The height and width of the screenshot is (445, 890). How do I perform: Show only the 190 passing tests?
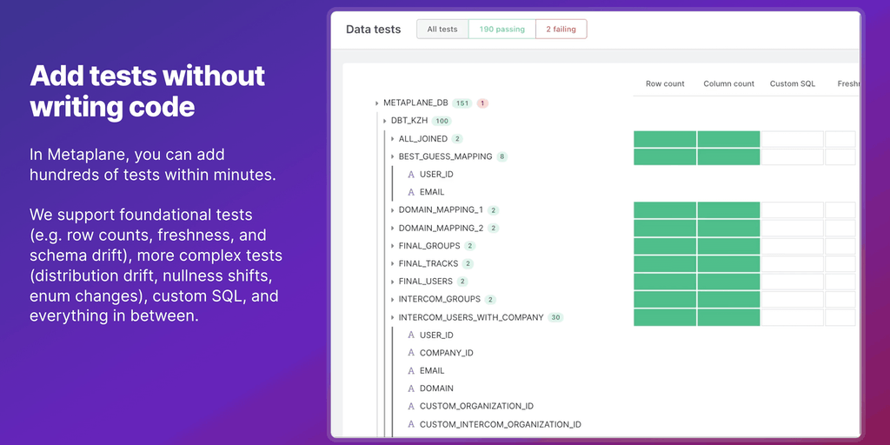click(x=502, y=29)
